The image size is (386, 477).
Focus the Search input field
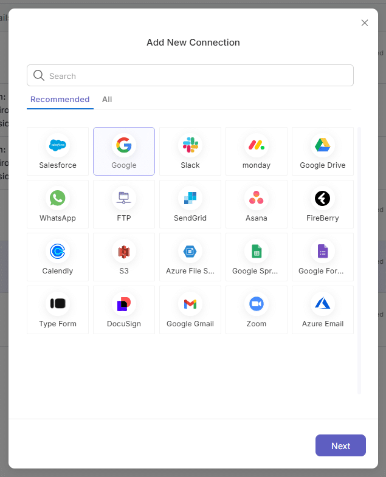[190, 75]
